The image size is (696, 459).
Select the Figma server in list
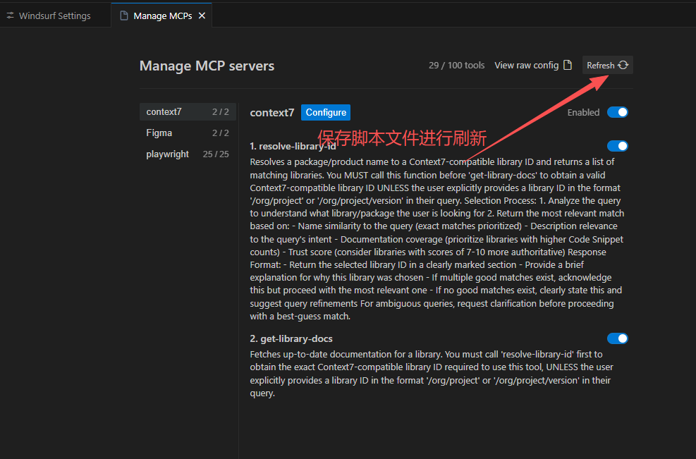tap(188, 133)
